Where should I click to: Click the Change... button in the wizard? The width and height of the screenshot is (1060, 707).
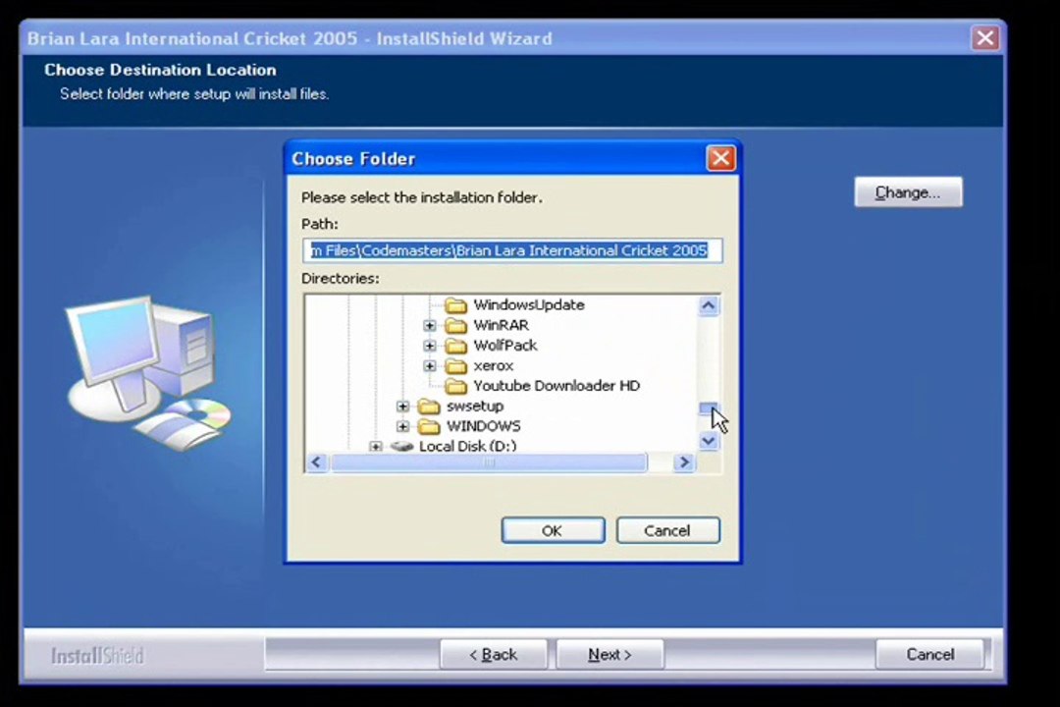pyautogui.click(x=908, y=192)
